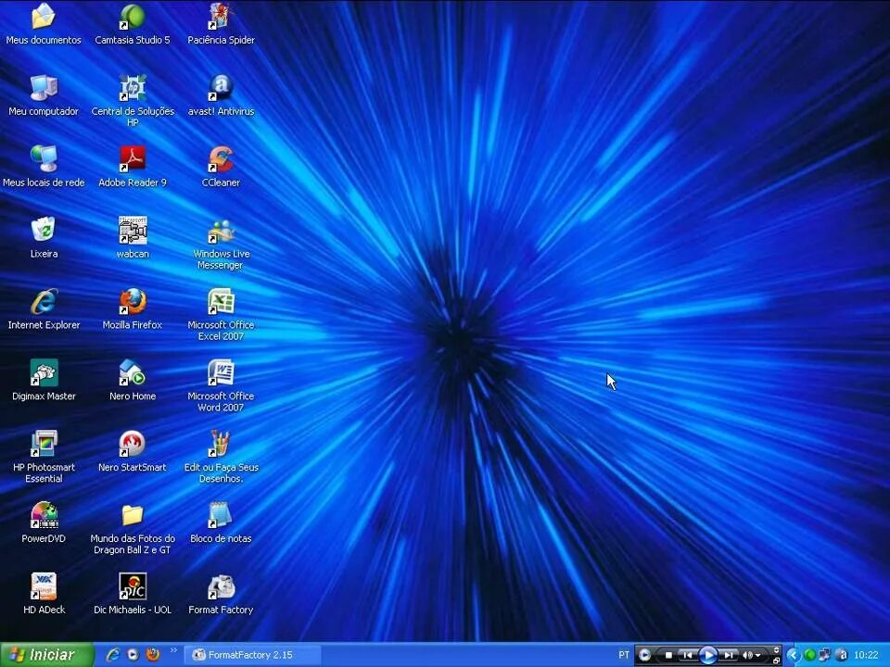890x667 pixels.
Task: Launch Firefox from Quick Launch bar
Action: pos(153,655)
